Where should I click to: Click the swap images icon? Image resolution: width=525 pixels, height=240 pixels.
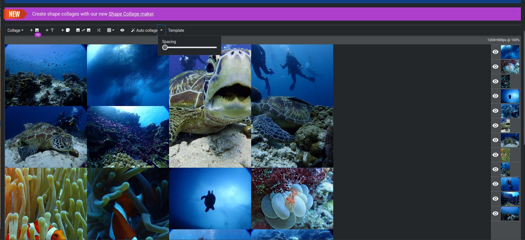[x=83, y=30]
